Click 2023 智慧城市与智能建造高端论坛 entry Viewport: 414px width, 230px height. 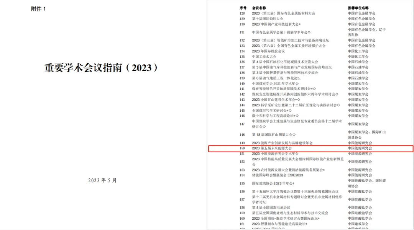pyautogui.click(x=279, y=224)
